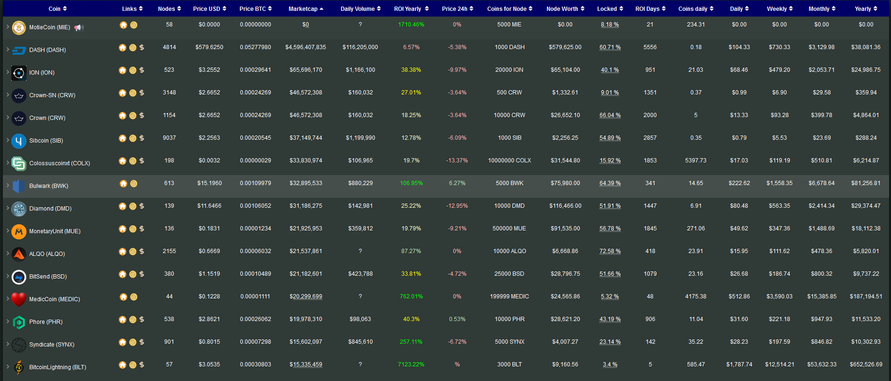Open the home link for ALQO
The width and height of the screenshot is (891, 381).
tap(123, 252)
